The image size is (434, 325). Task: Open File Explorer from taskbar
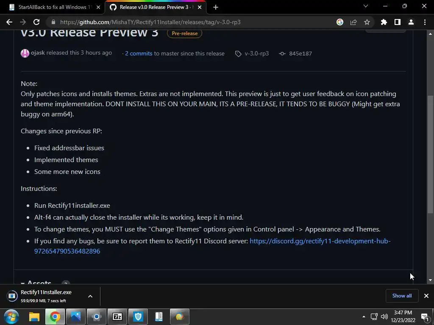(x=34, y=317)
